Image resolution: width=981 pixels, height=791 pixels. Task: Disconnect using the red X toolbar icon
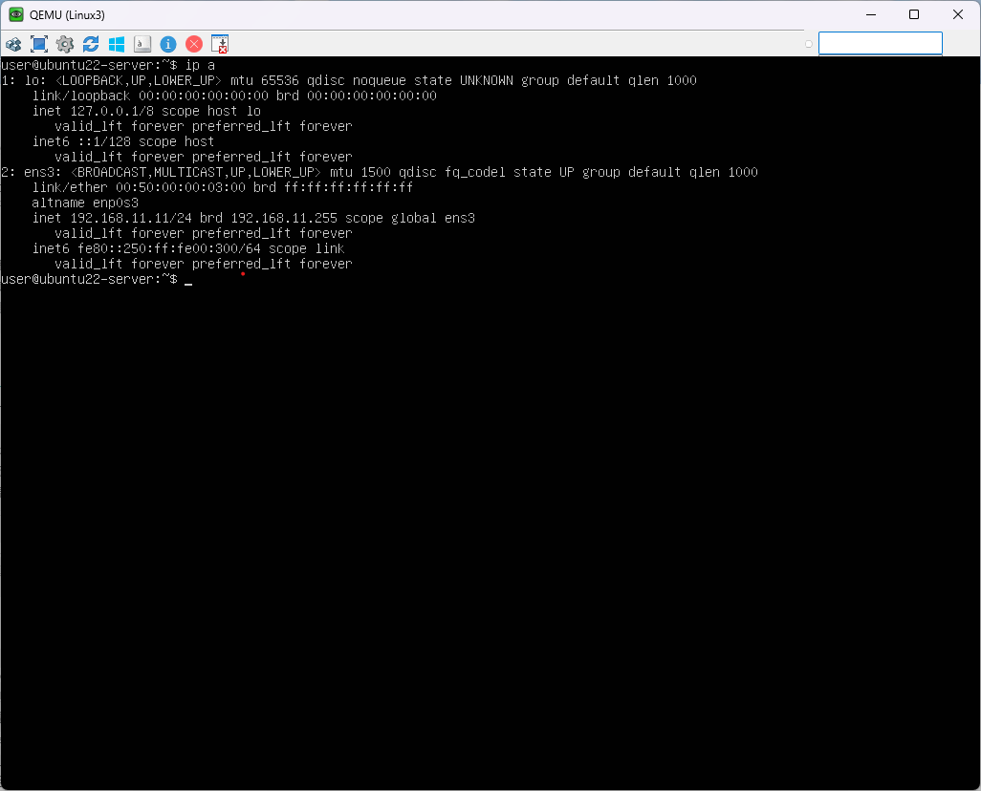(x=194, y=44)
